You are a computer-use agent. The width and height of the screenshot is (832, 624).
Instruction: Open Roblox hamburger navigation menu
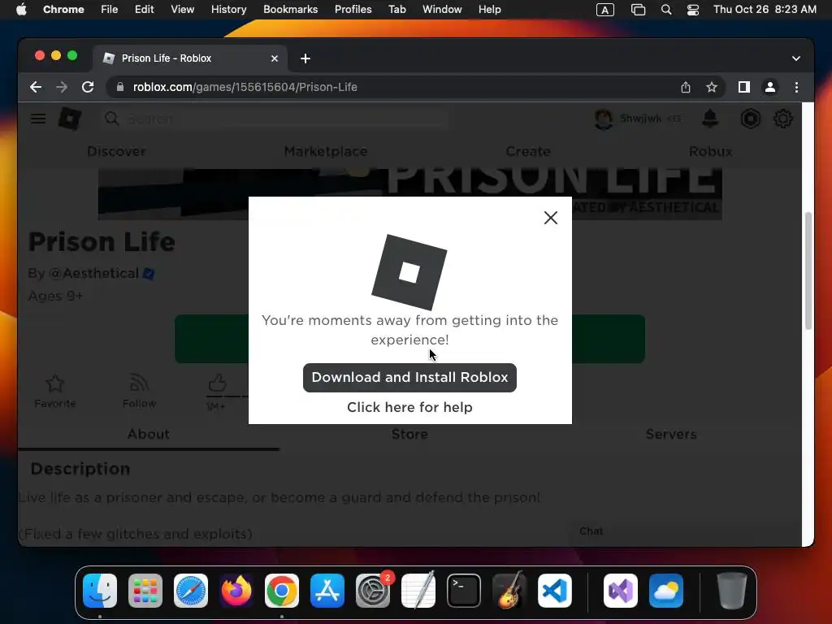coord(38,119)
